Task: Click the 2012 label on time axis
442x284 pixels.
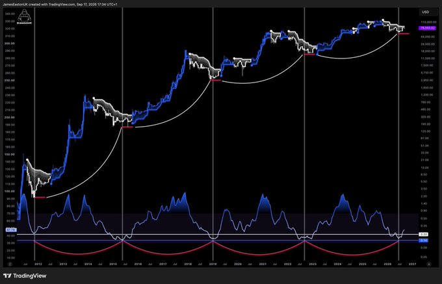Action: 38,265
